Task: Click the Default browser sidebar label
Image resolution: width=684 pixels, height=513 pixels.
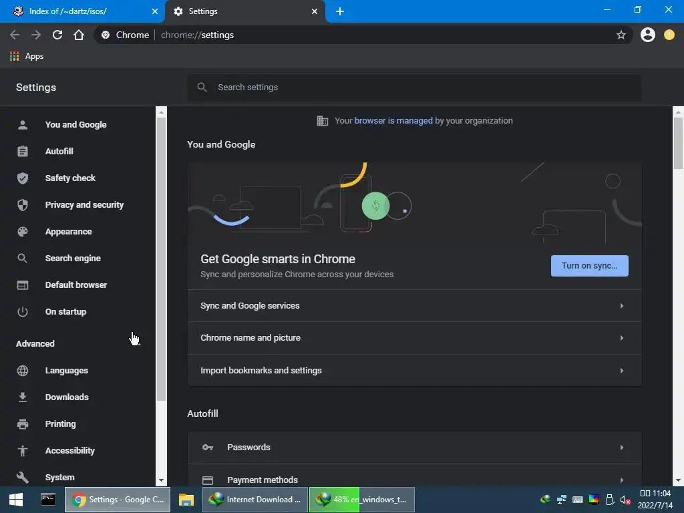Action: click(x=76, y=285)
